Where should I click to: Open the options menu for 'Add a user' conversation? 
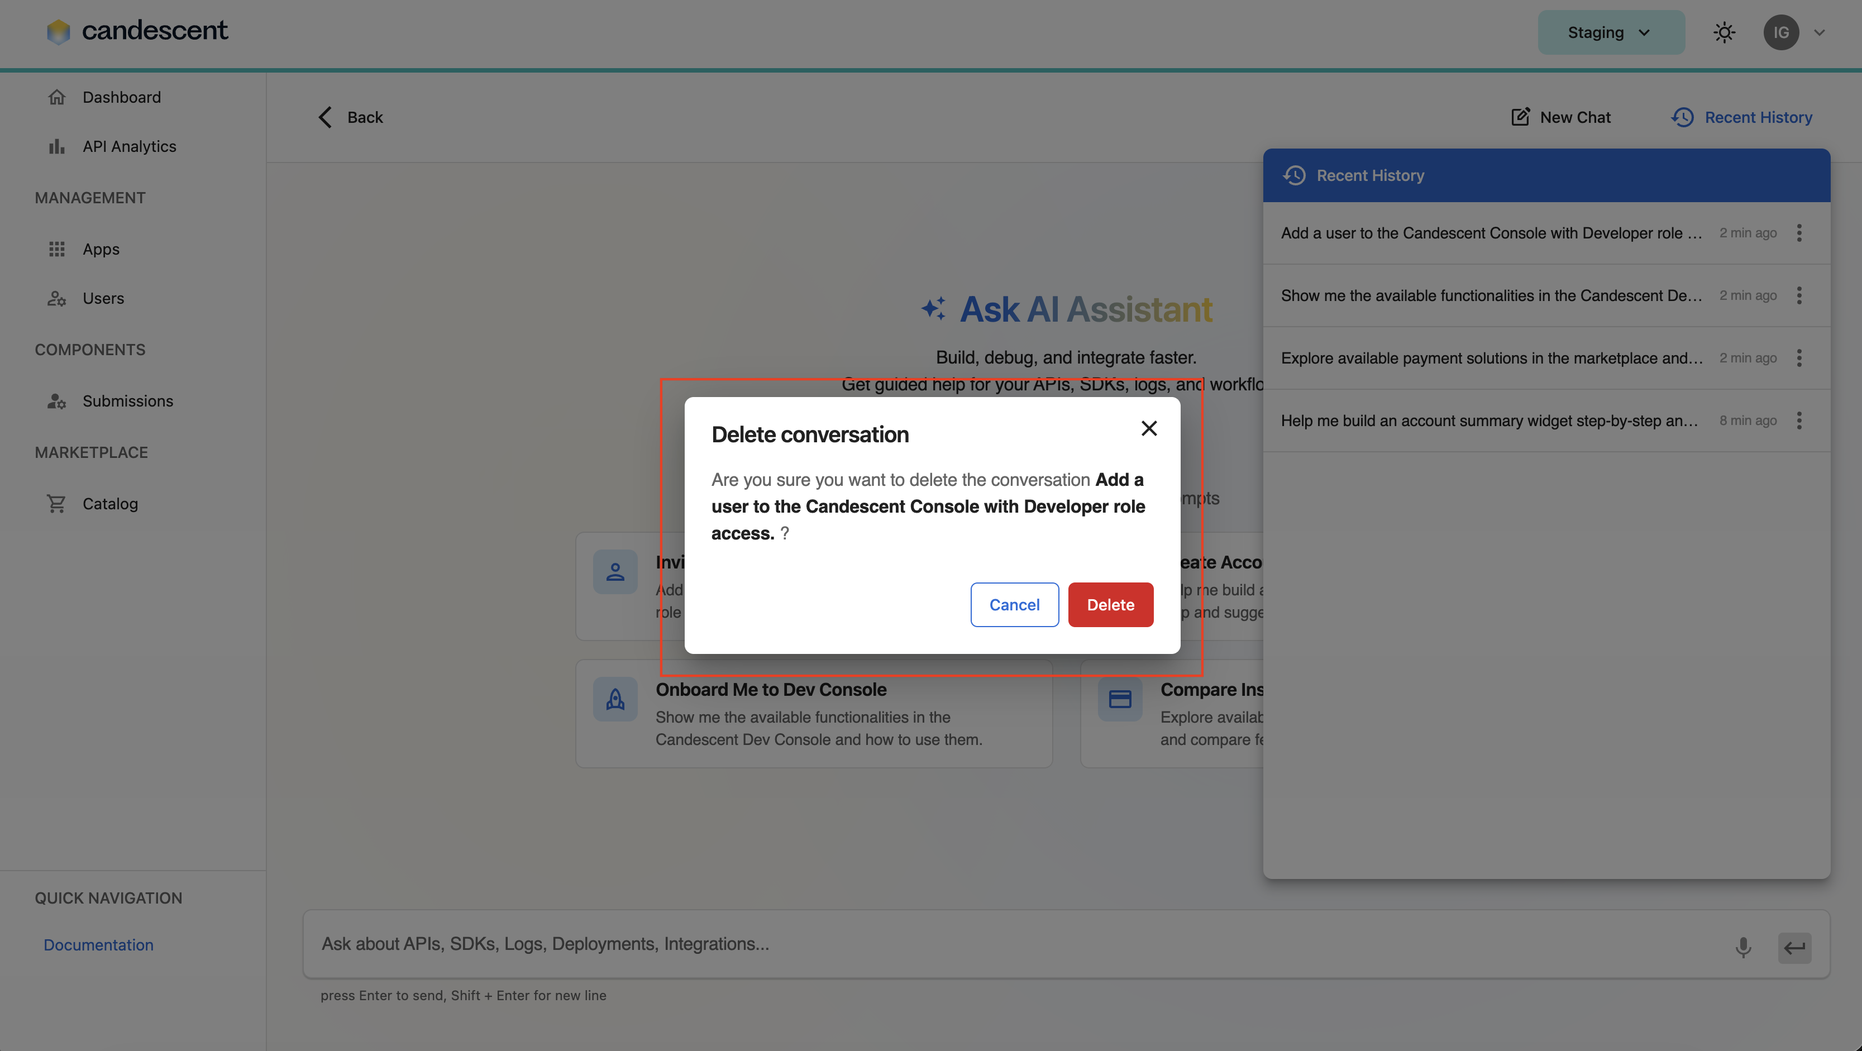1799,233
